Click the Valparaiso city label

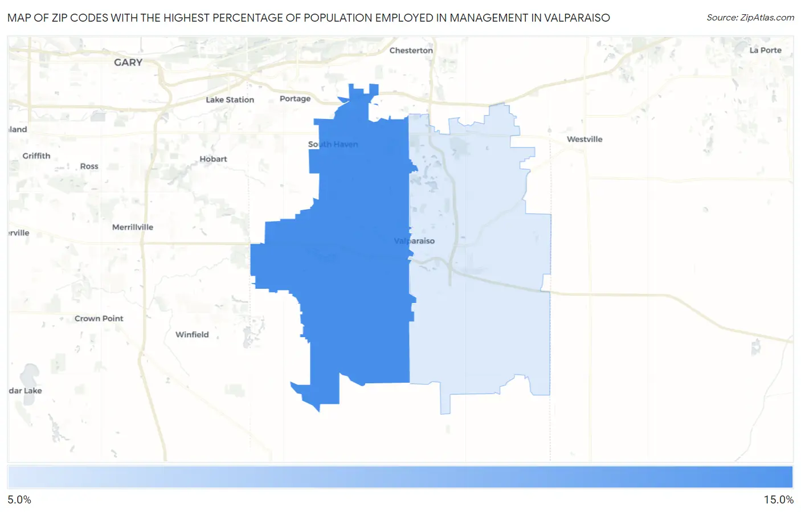414,241
